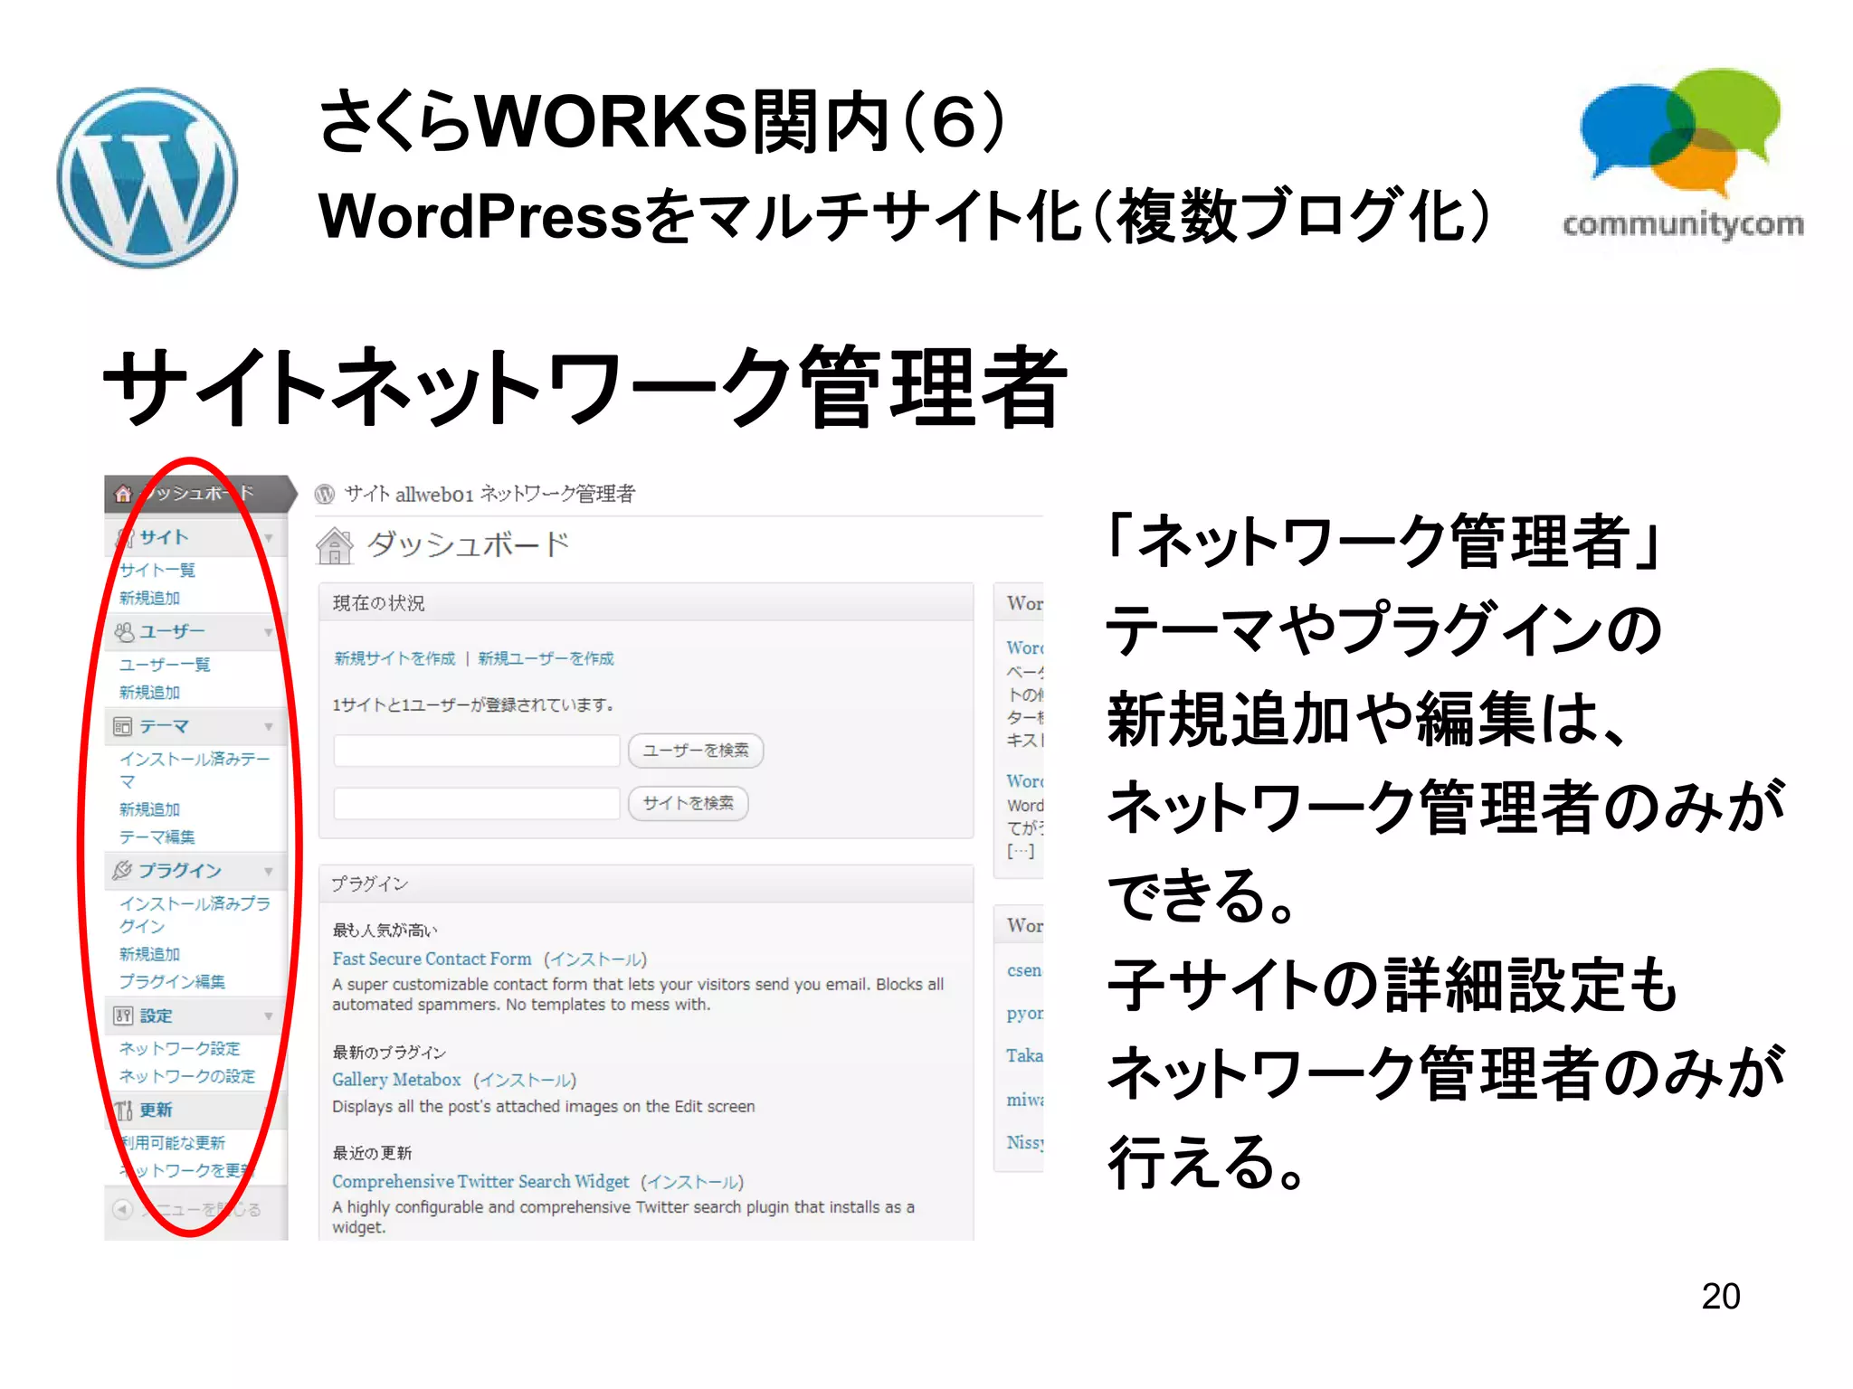This screenshot has width=1853, height=1389.
Task: Select 新規追加 under the ユーザー section
Action: click(150, 692)
